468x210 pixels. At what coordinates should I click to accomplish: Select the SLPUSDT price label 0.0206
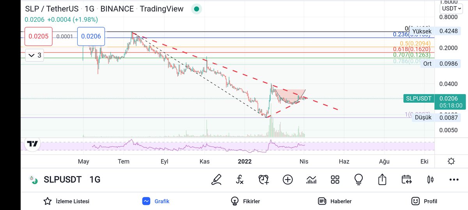(434, 101)
